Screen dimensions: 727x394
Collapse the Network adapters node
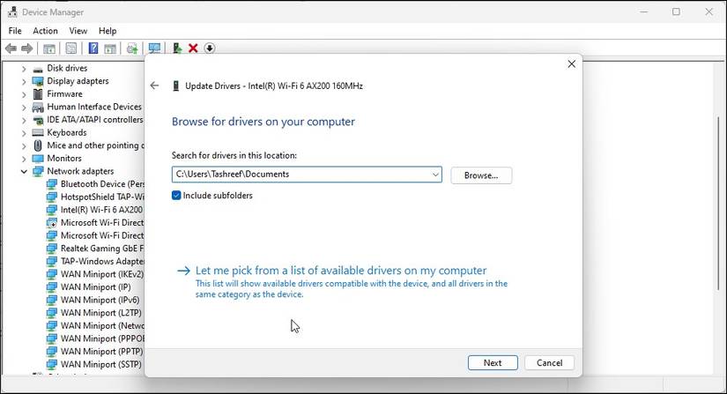coord(24,172)
